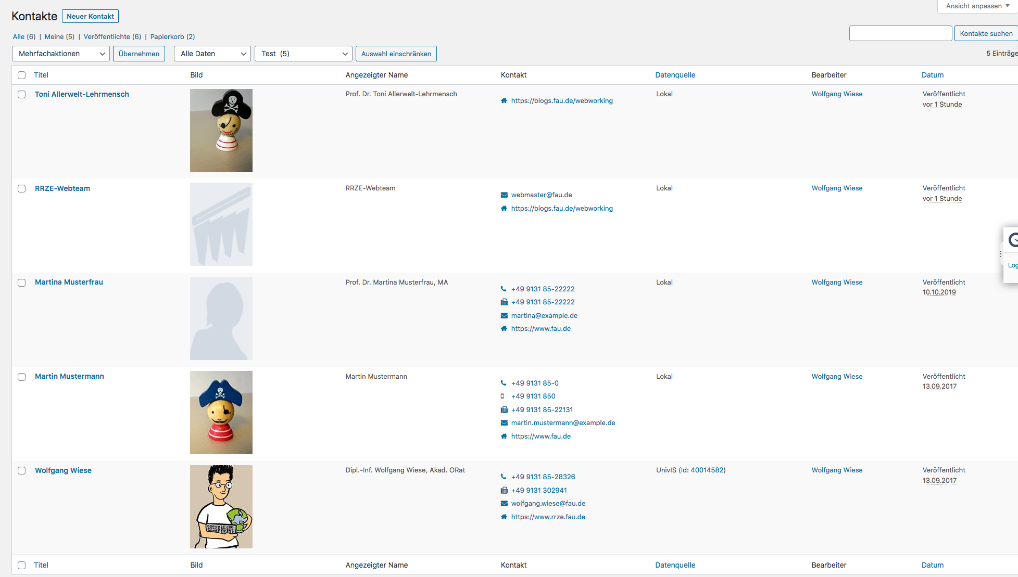The width and height of the screenshot is (1018, 577).
Task: Toggle select-all checkbox in table header
Action: [x=21, y=75]
